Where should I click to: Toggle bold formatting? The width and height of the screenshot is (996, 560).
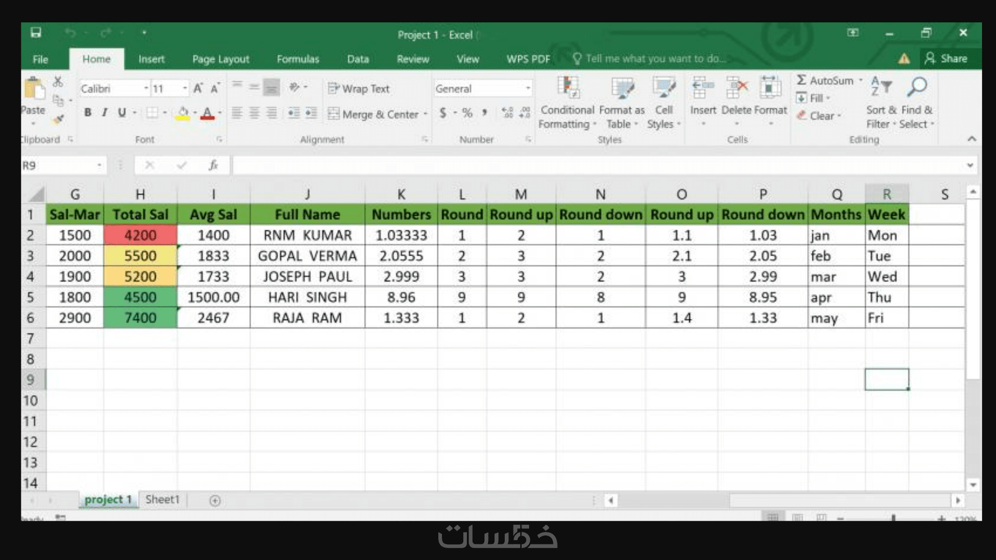point(88,113)
